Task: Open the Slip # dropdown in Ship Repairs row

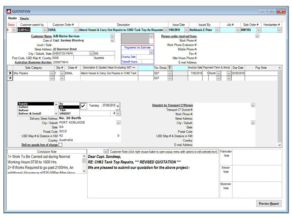Action: (62, 73)
